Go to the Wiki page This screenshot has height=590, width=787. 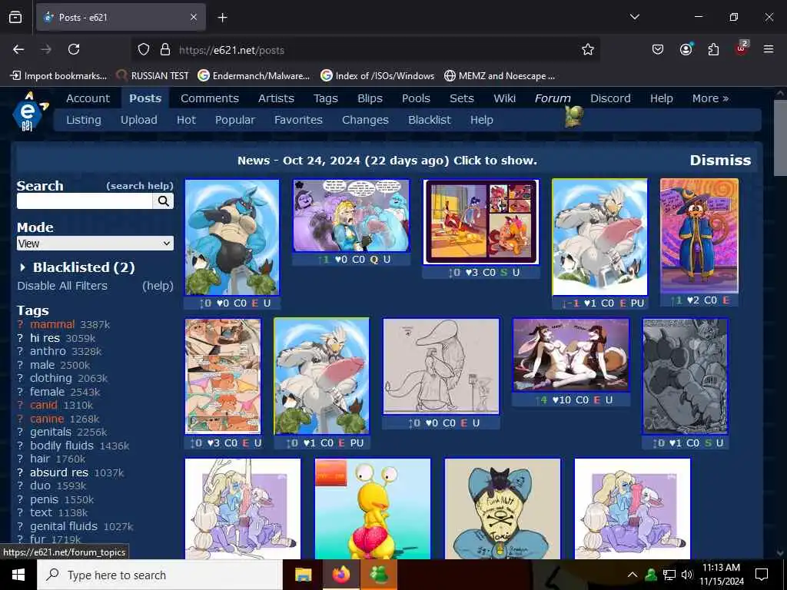pos(504,98)
